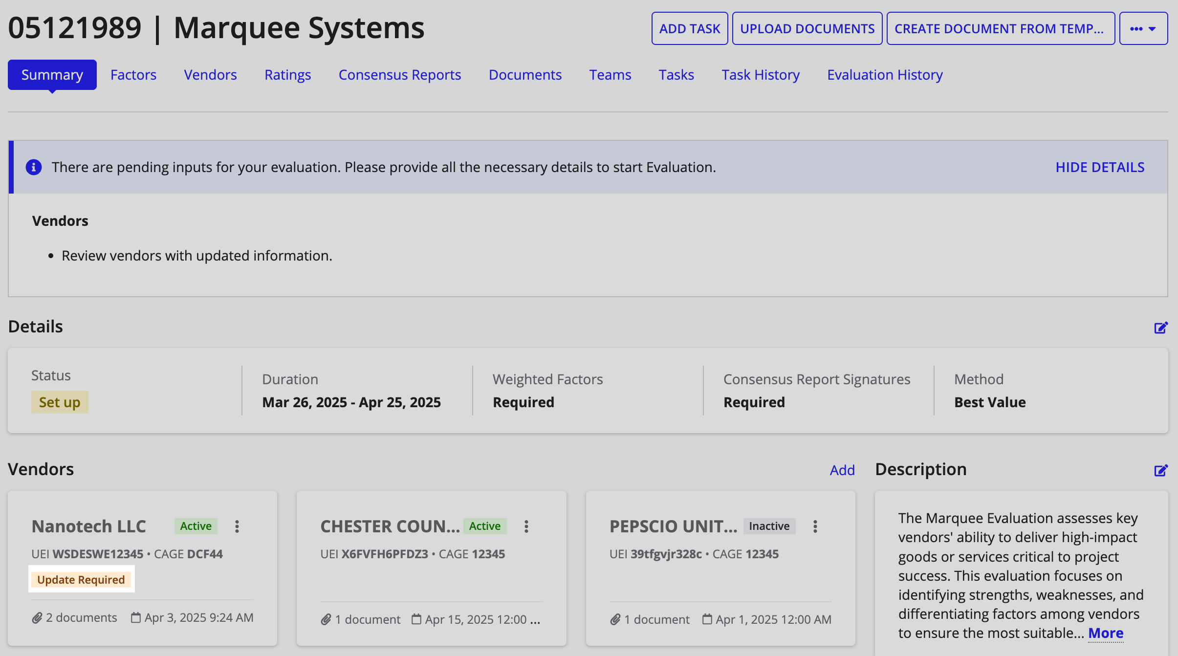Click the Update Required badge on Nanotech LLC
The height and width of the screenshot is (656, 1178).
coord(81,580)
